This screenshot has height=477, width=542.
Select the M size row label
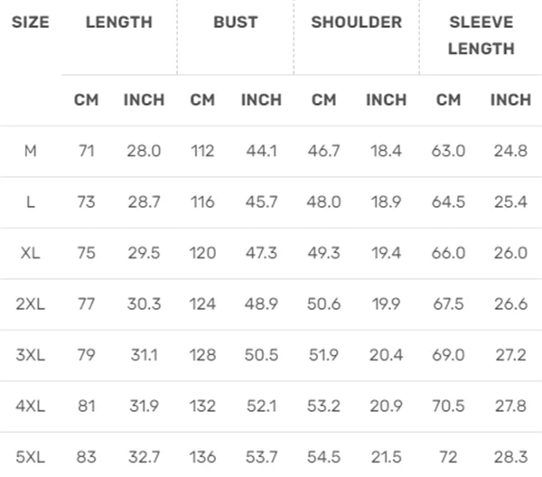coord(31,151)
